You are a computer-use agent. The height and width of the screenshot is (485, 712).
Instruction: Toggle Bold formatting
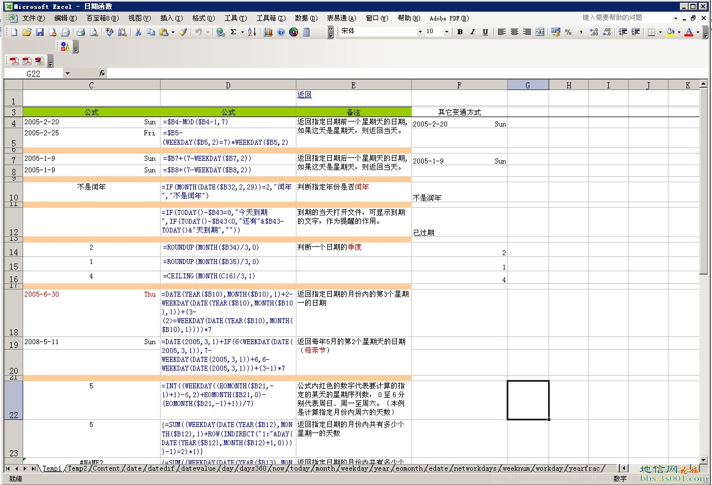pyautogui.click(x=460, y=32)
